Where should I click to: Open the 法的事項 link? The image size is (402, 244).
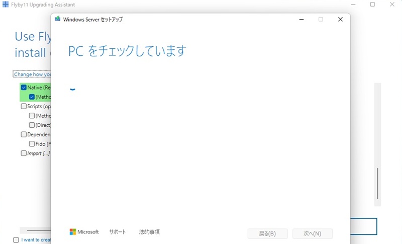pyautogui.click(x=149, y=232)
